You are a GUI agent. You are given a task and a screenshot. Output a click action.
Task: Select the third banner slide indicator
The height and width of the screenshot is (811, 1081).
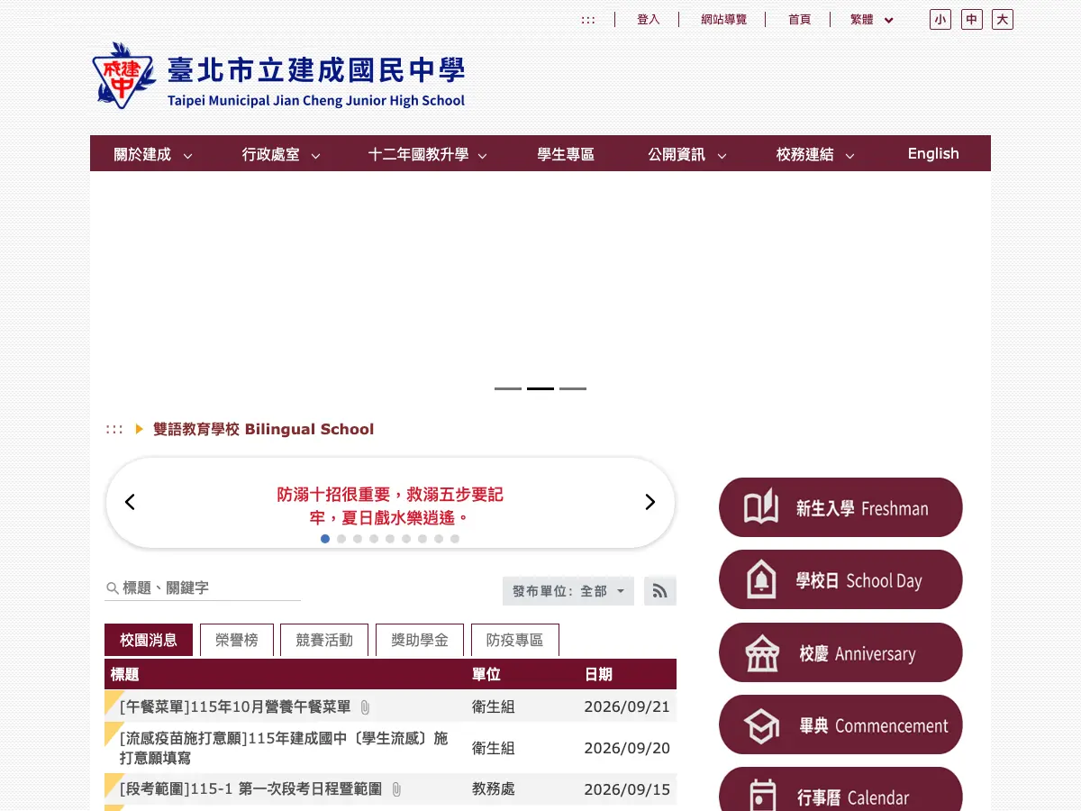[573, 388]
